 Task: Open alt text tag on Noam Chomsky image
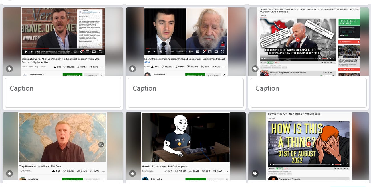[132, 69]
